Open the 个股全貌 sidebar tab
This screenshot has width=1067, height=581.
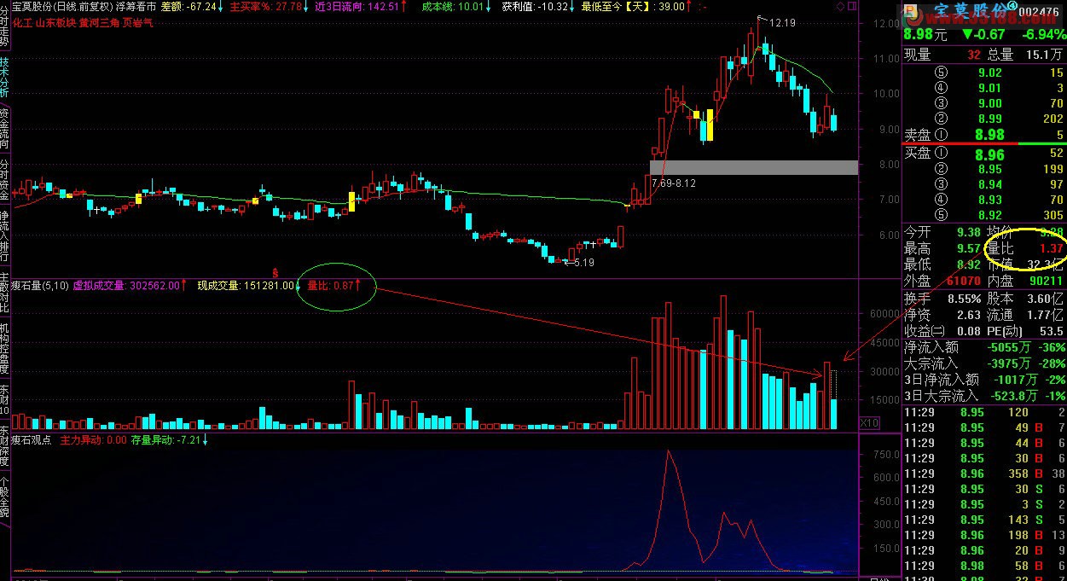(4, 498)
